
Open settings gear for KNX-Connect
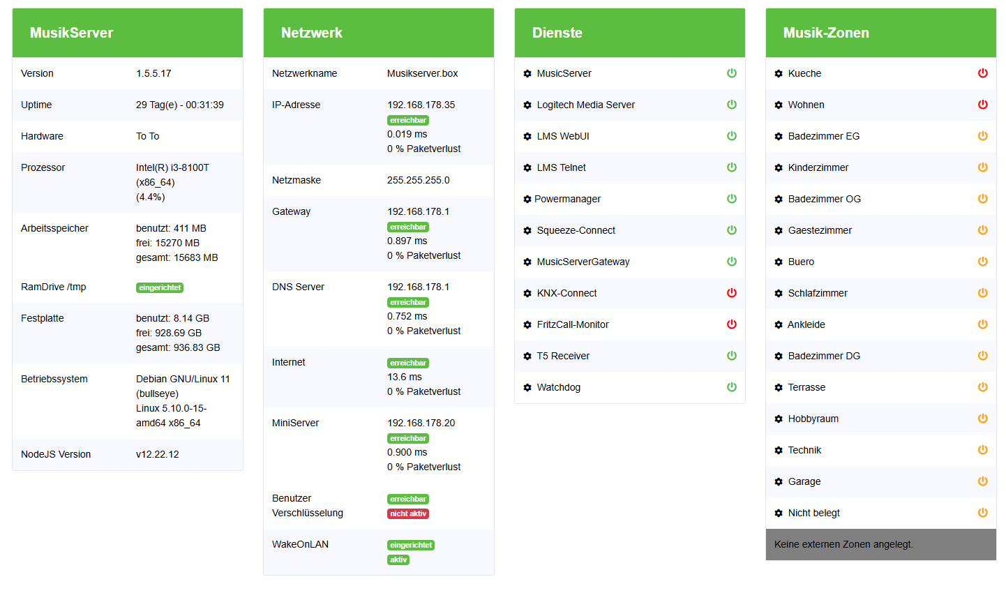click(x=527, y=293)
